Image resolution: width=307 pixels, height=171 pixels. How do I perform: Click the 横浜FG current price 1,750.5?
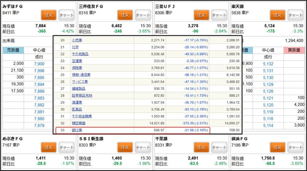coord(268,158)
